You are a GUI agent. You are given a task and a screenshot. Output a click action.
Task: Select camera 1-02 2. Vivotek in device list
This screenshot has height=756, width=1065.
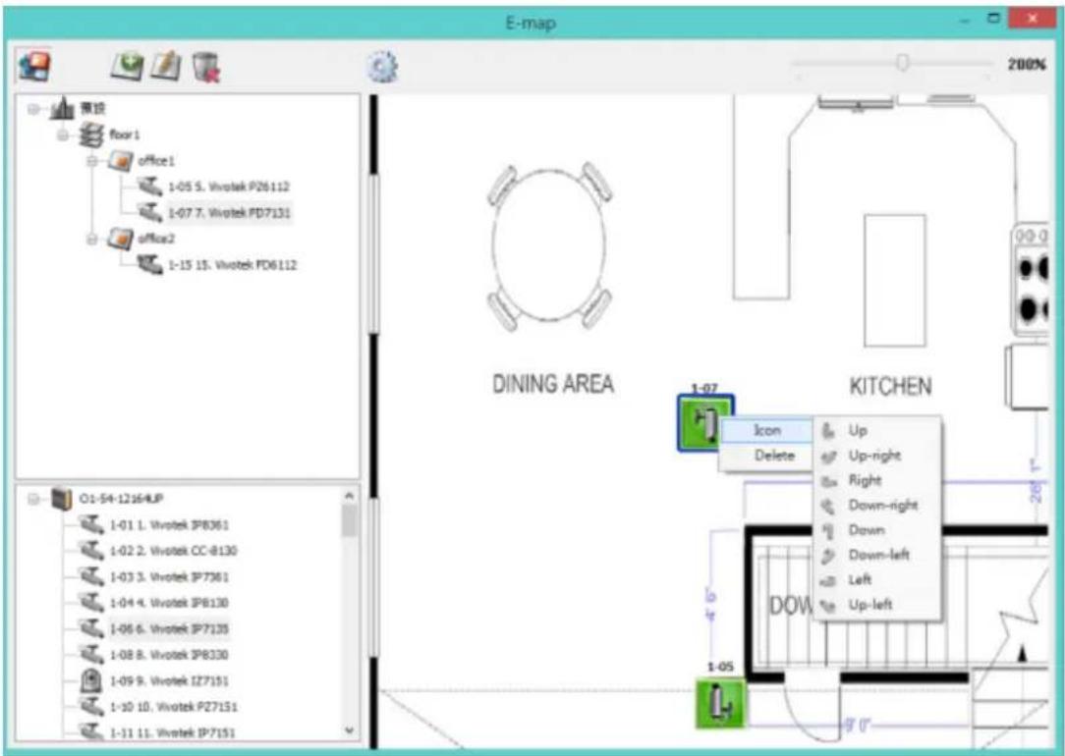173,551
